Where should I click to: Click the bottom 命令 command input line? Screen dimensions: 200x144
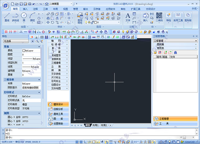pyautogui.click(x=92, y=137)
